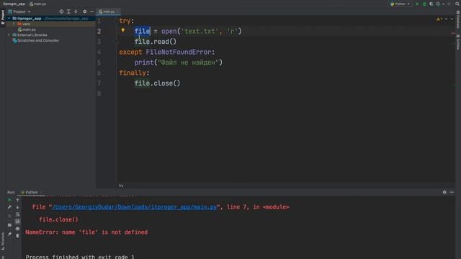Click the Print icon in Run panel
461x259 pixels.
pos(17,229)
